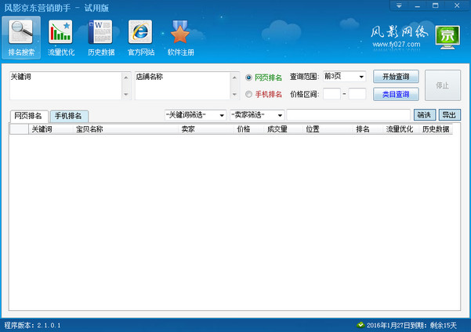Viewport: 471px width, 332px height.
Task: Click the 关键词 keyword text box
Action: coord(66,86)
